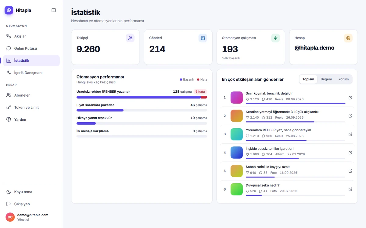Click the Akışlar workflow icon
The image size is (366, 228).
(x=9, y=36)
